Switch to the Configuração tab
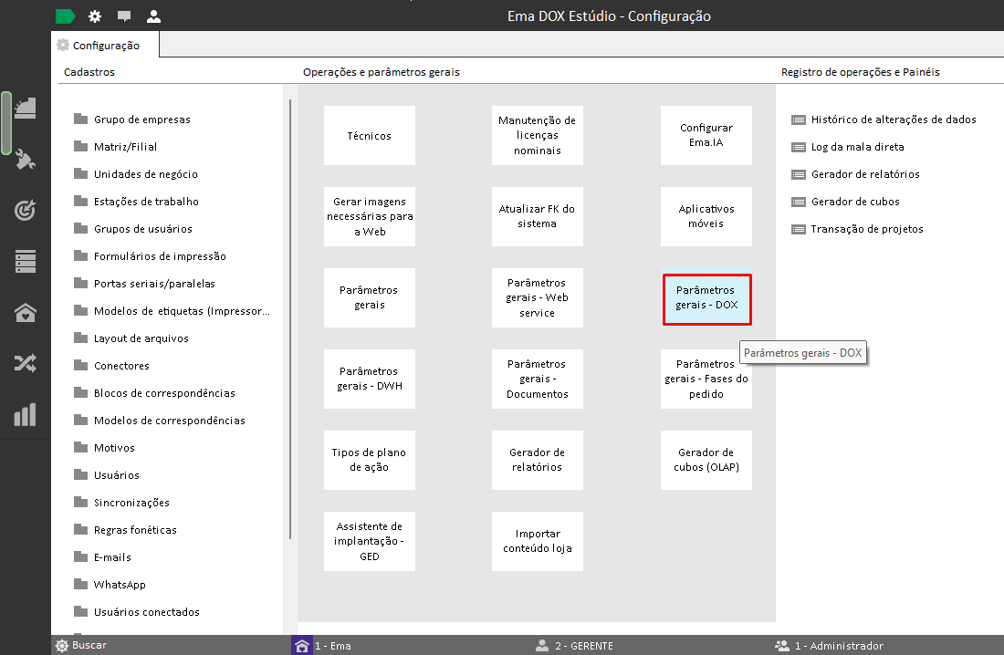 tap(105, 45)
